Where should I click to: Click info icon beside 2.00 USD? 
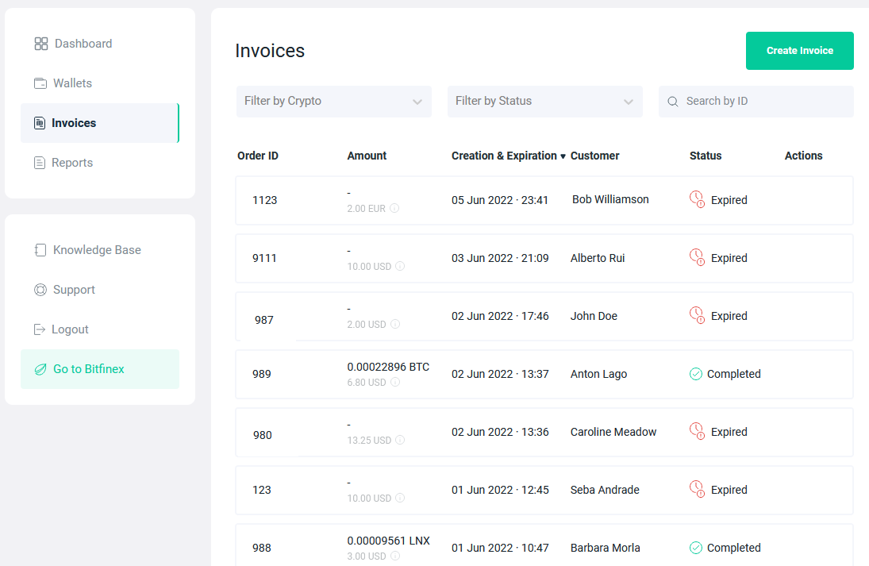coord(395,324)
